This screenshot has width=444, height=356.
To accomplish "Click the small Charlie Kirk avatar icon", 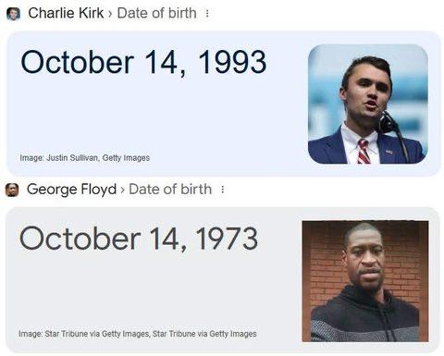I will 13,14.
